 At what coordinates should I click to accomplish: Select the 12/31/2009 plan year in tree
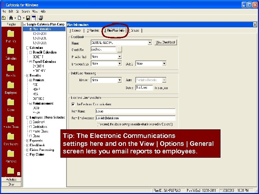point(40,43)
